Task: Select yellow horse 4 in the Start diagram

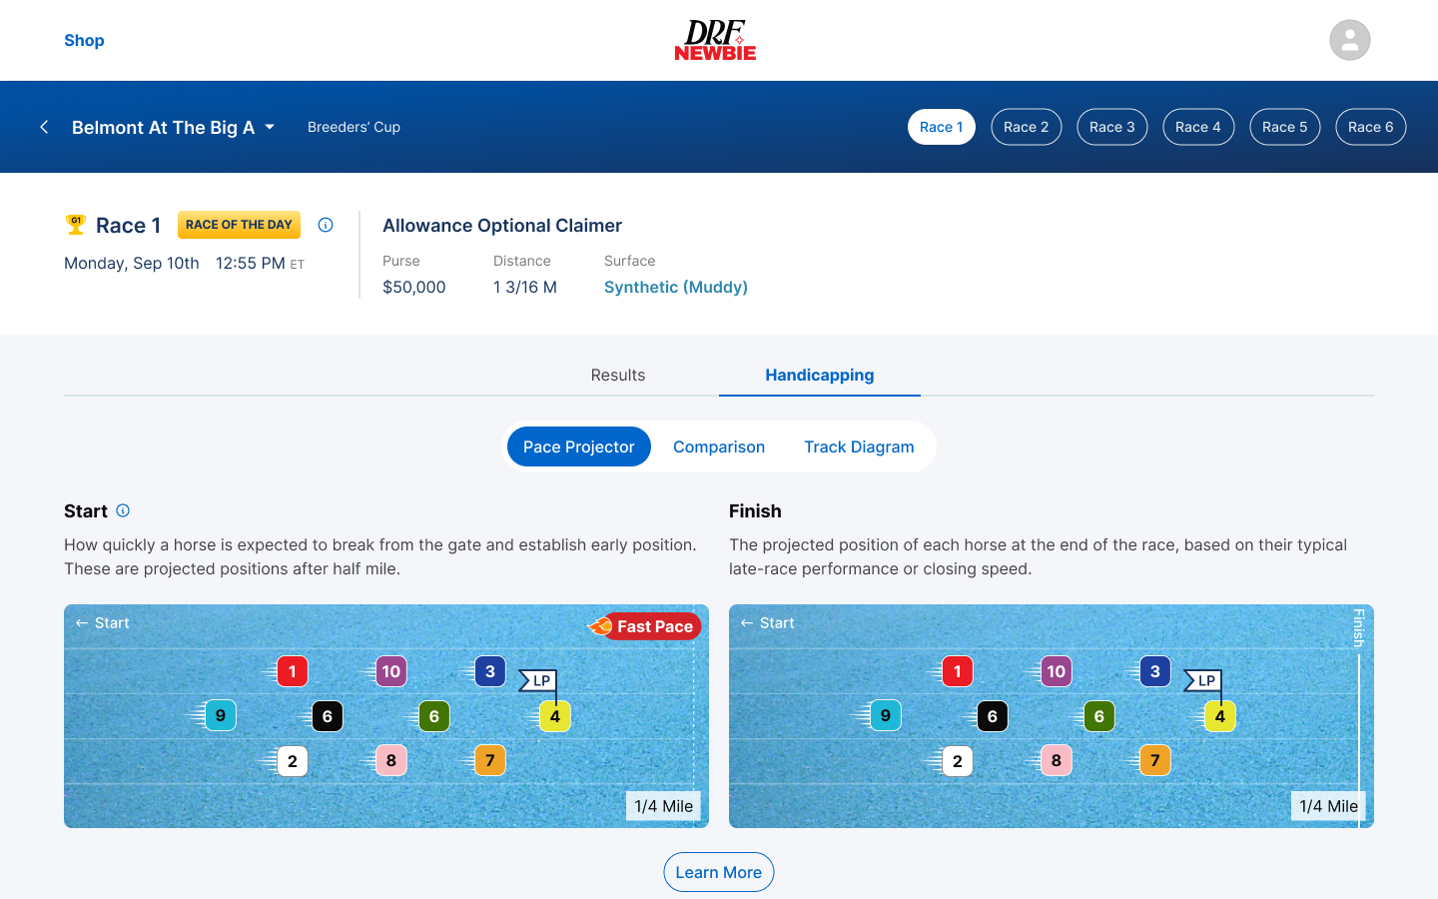Action: coord(554,716)
